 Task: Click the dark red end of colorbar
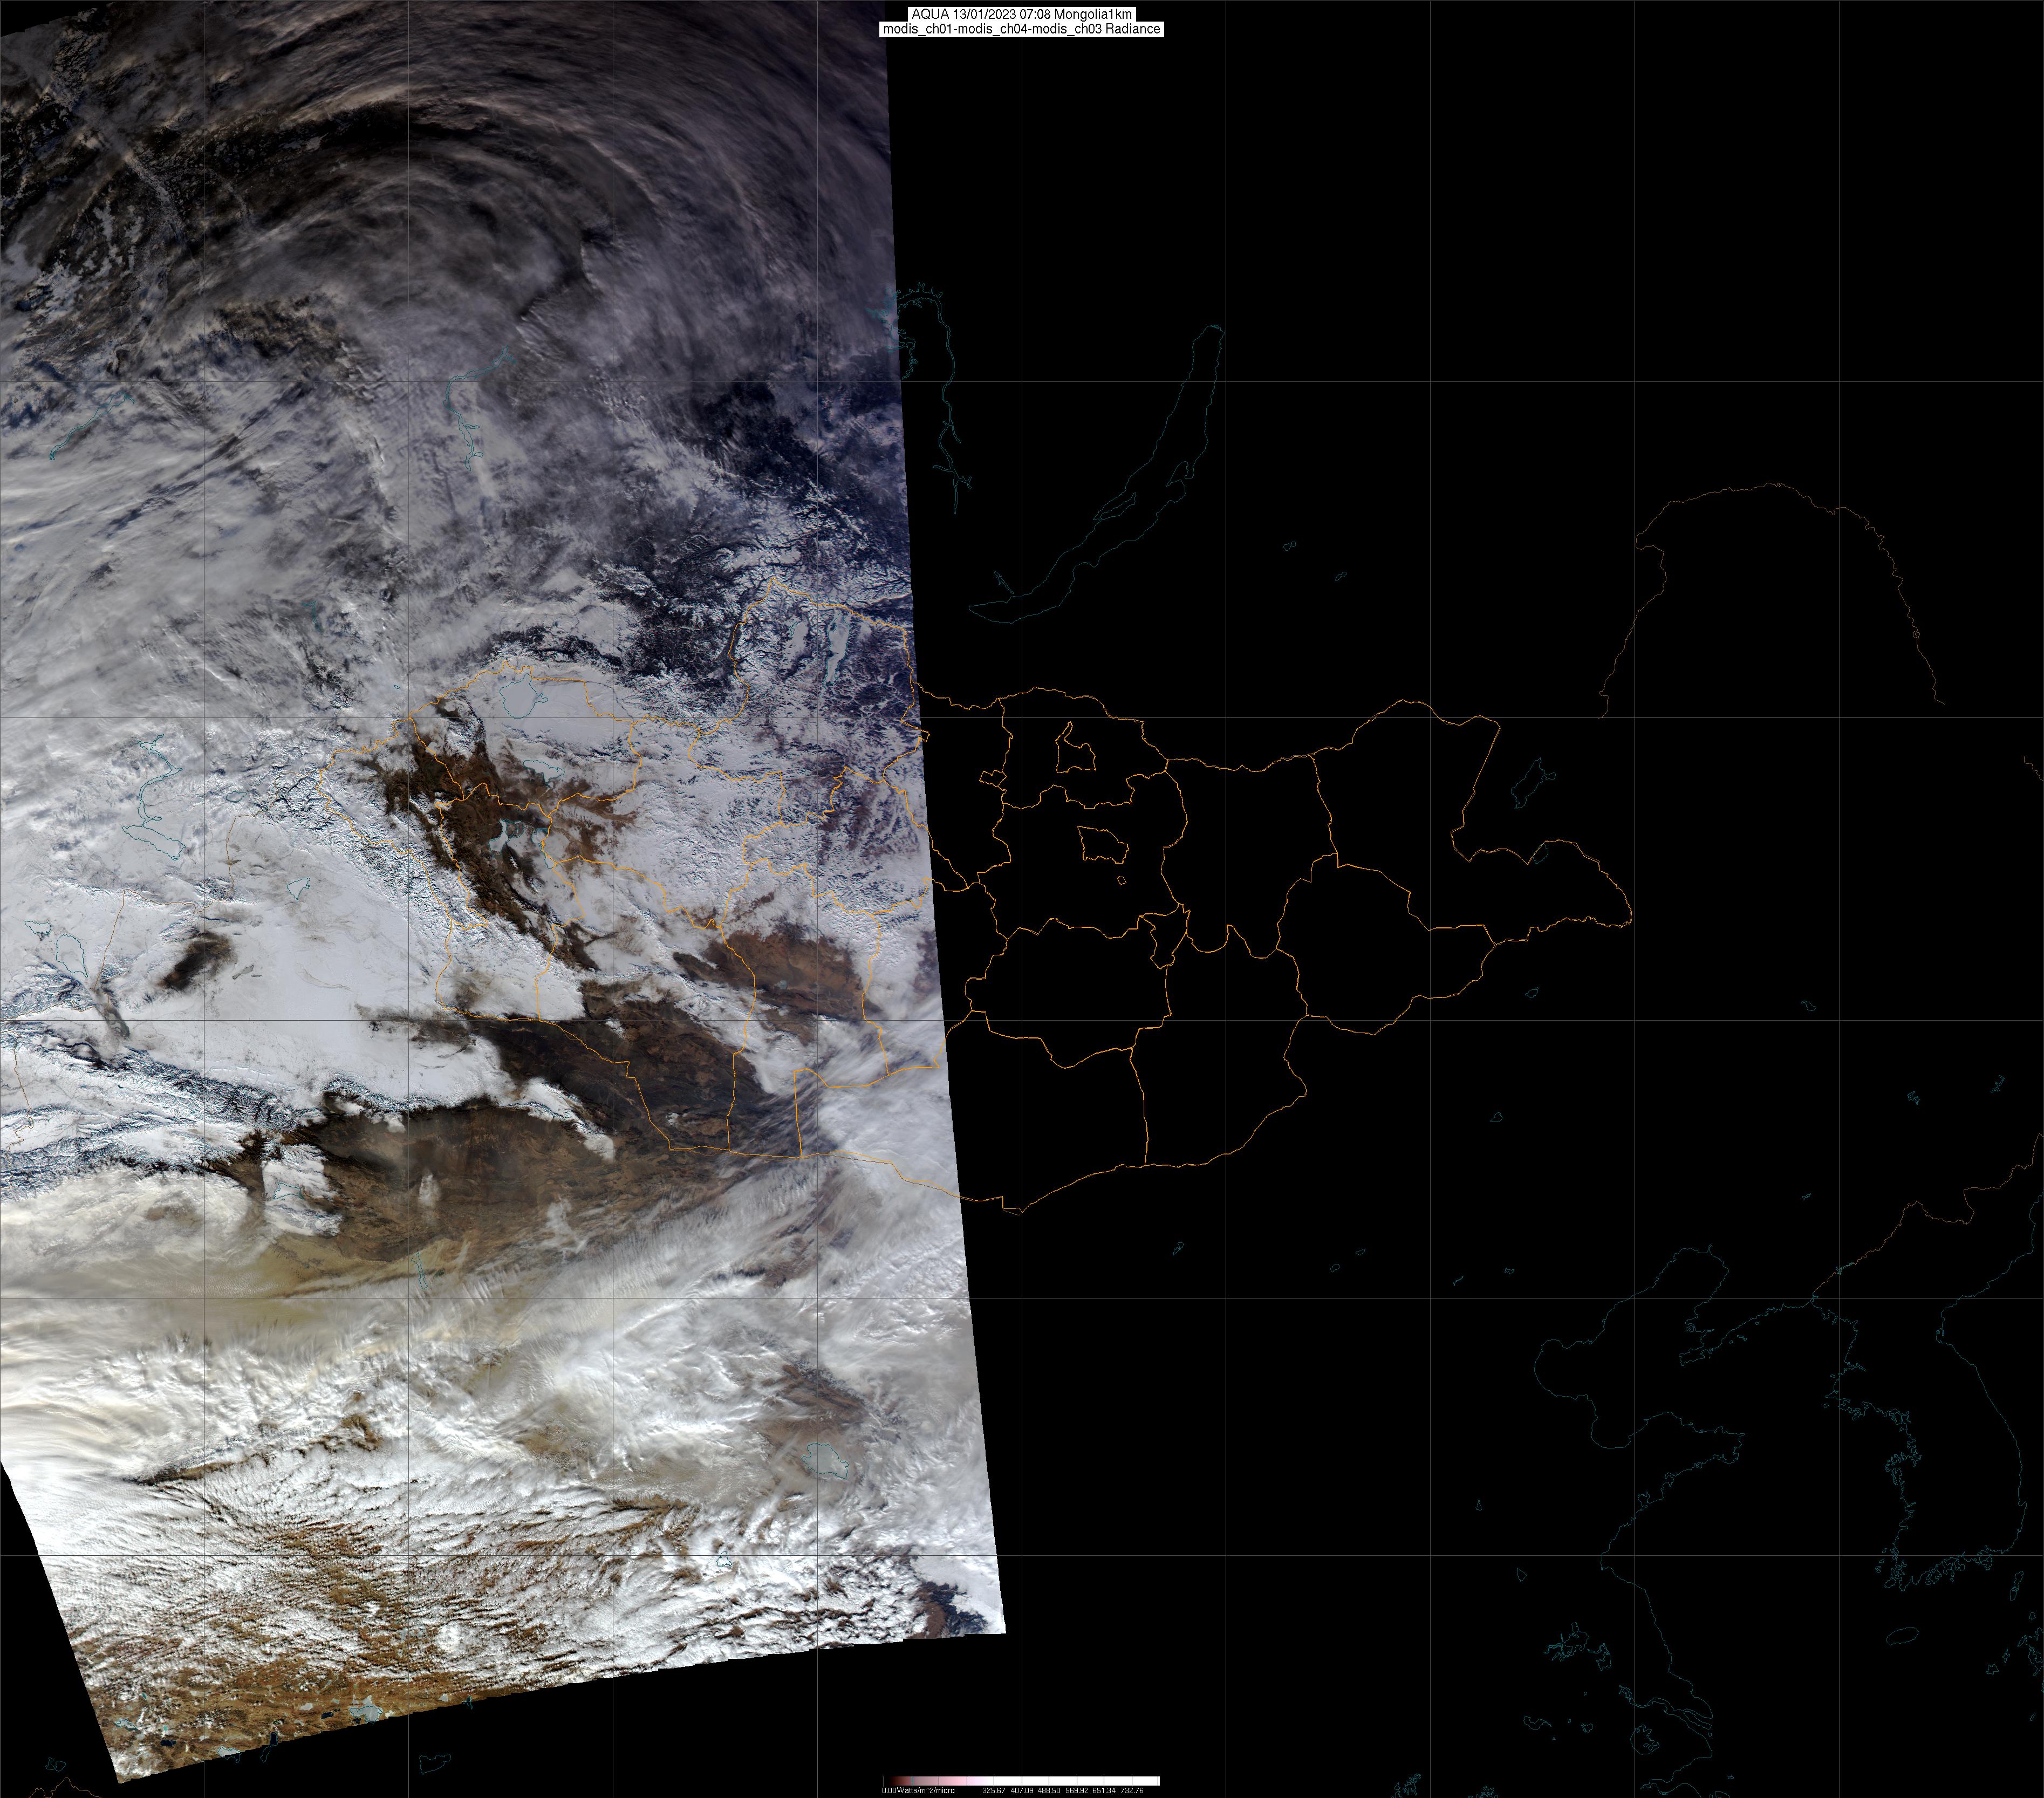(x=896, y=1781)
